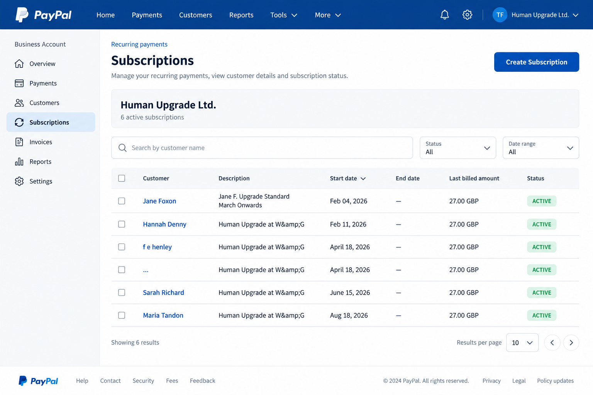
Task: Open Sarah Richard's customer link
Action: point(163,292)
